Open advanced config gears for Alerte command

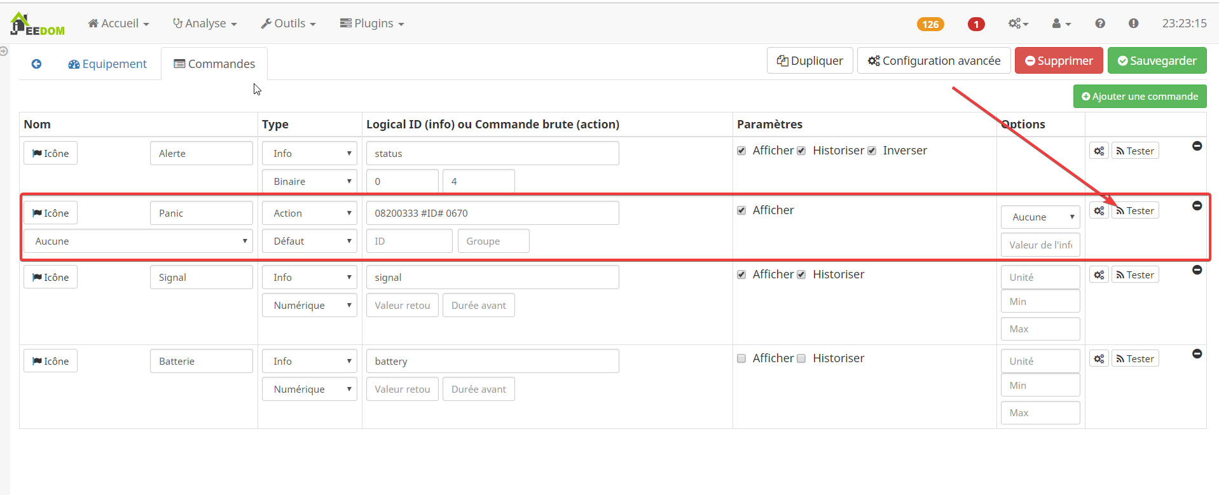(1099, 151)
